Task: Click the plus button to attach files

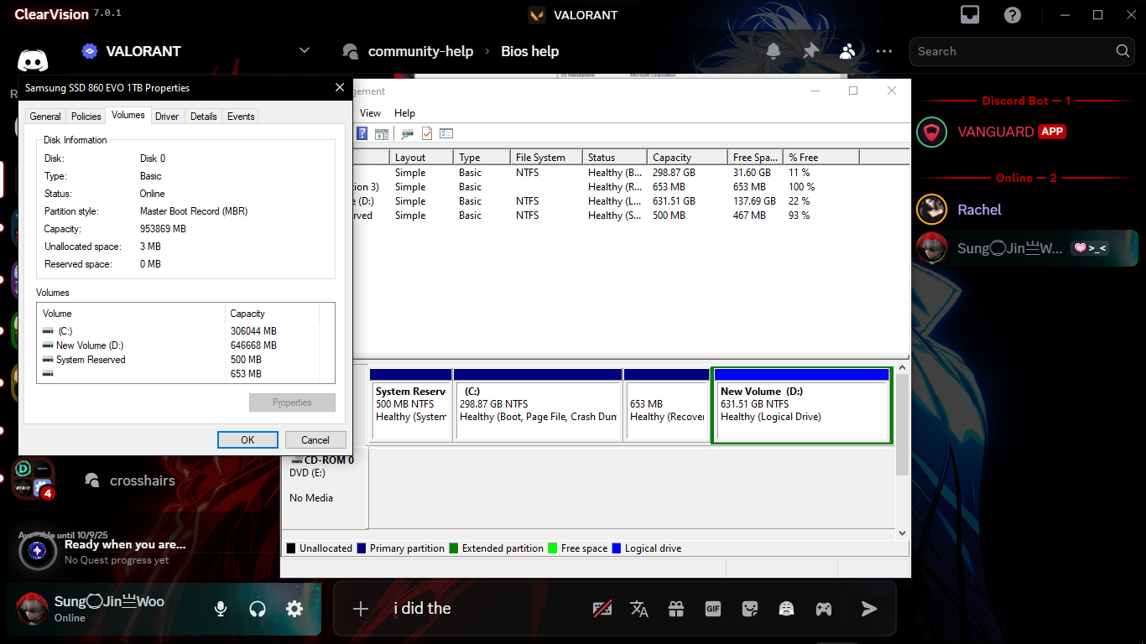Action: point(361,609)
